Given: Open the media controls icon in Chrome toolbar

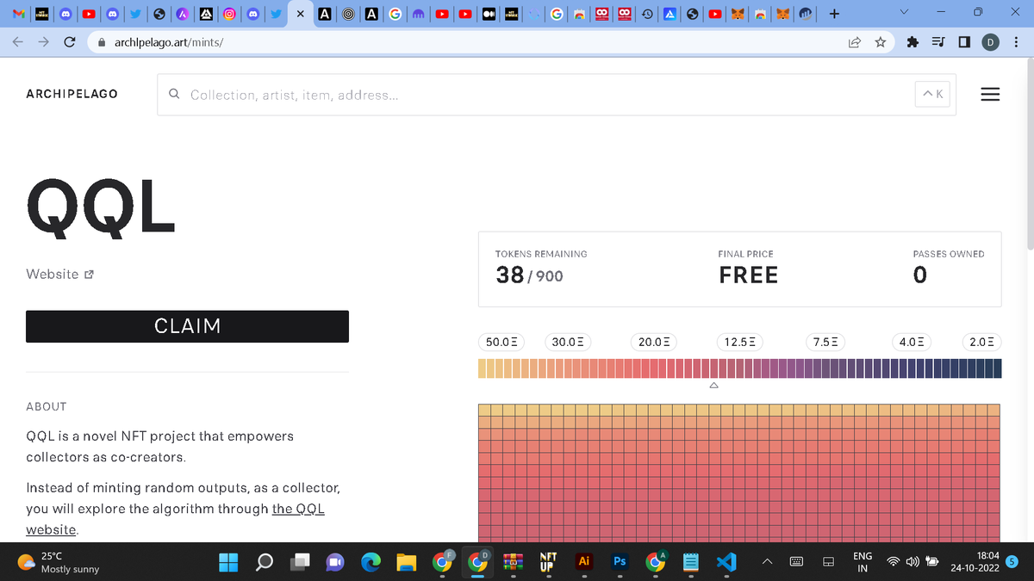Looking at the screenshot, I should pos(938,41).
